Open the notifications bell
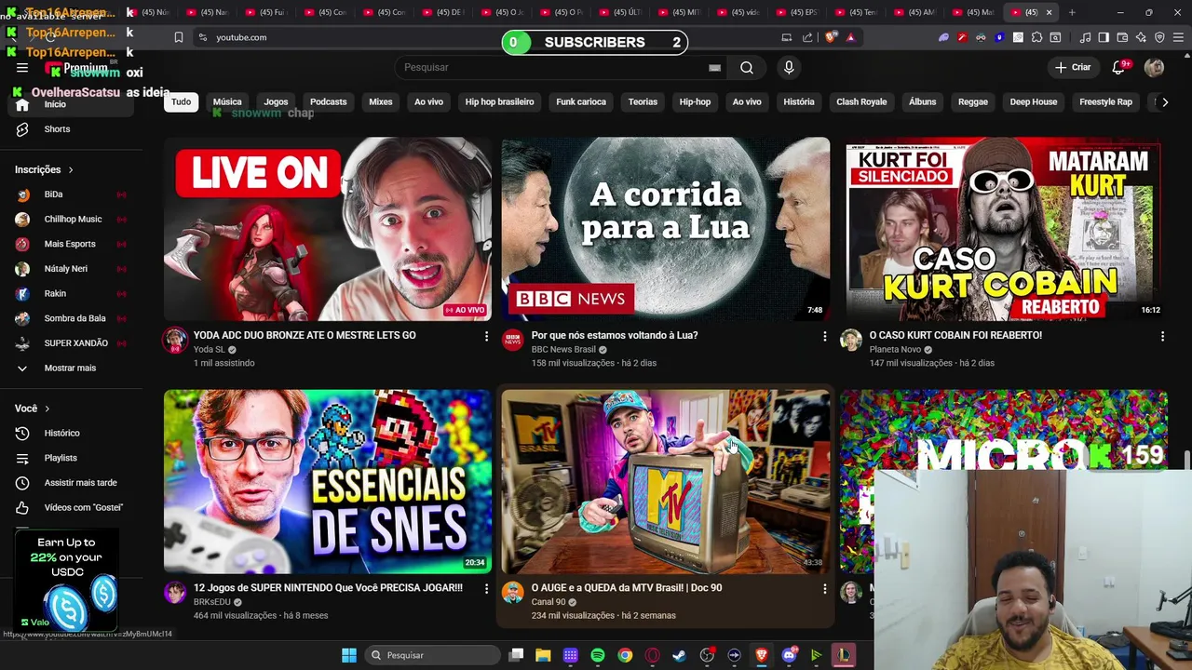1192x670 pixels. click(1119, 67)
